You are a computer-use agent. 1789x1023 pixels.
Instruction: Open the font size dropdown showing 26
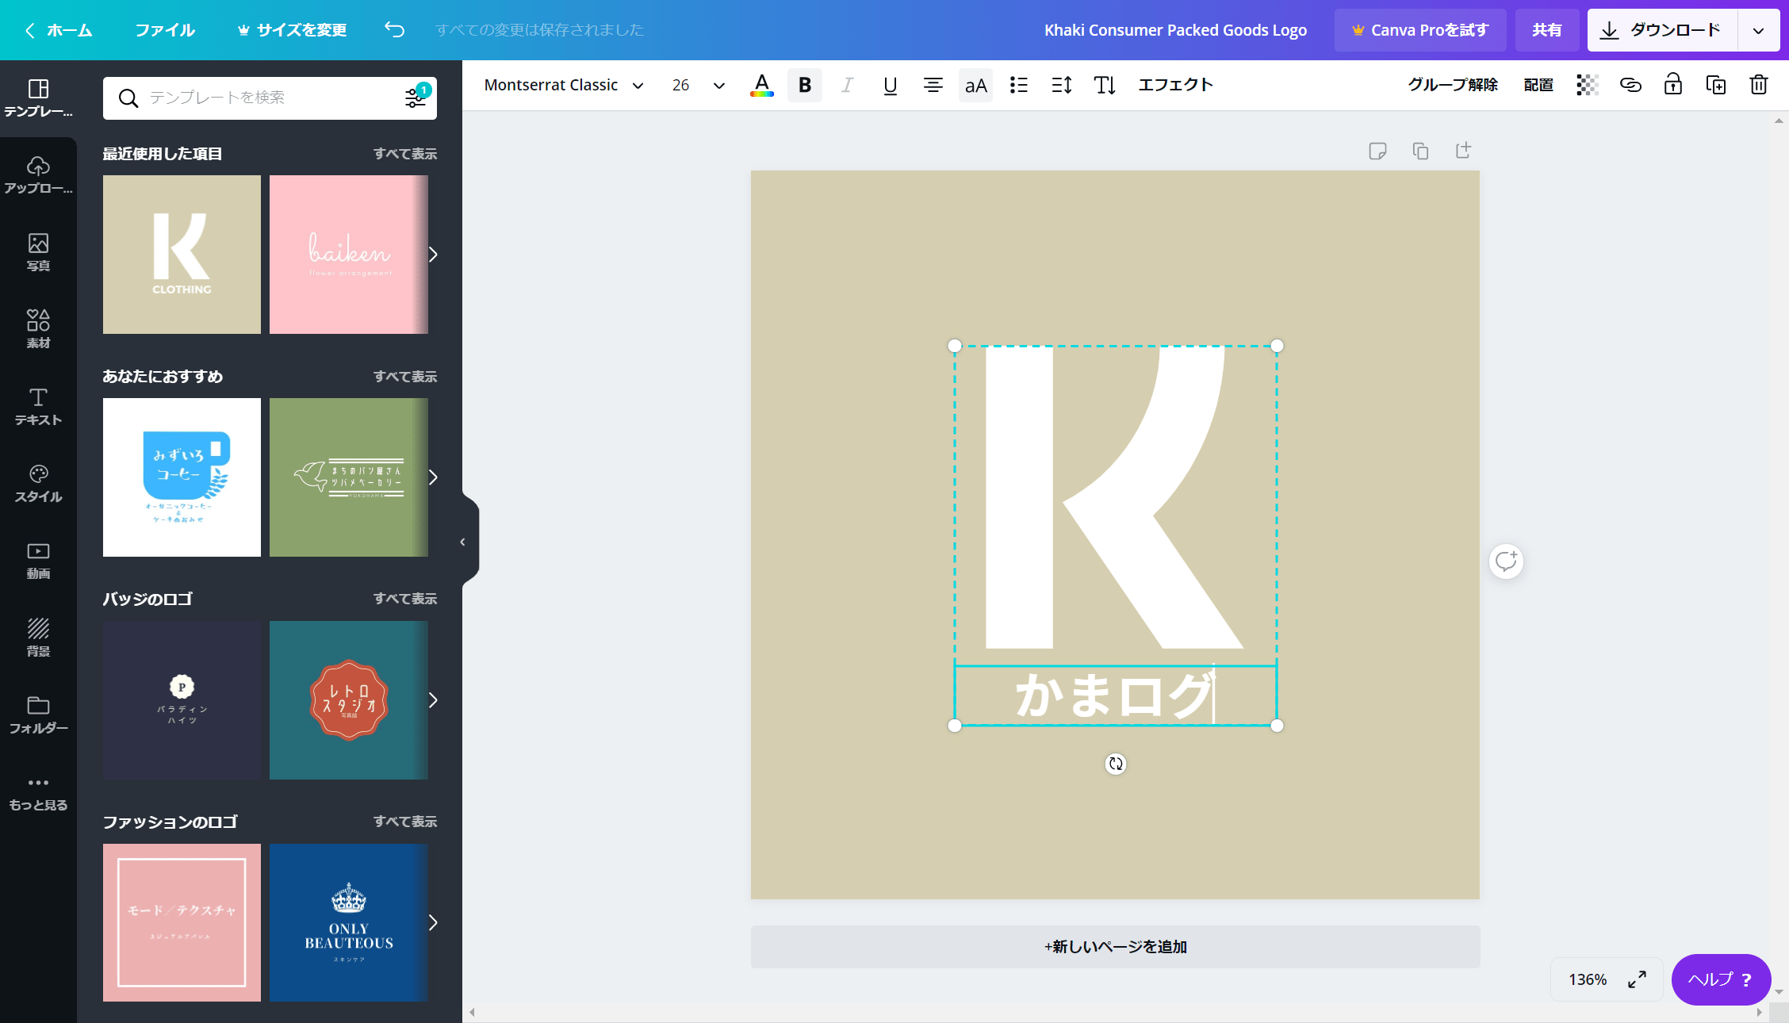(x=695, y=85)
